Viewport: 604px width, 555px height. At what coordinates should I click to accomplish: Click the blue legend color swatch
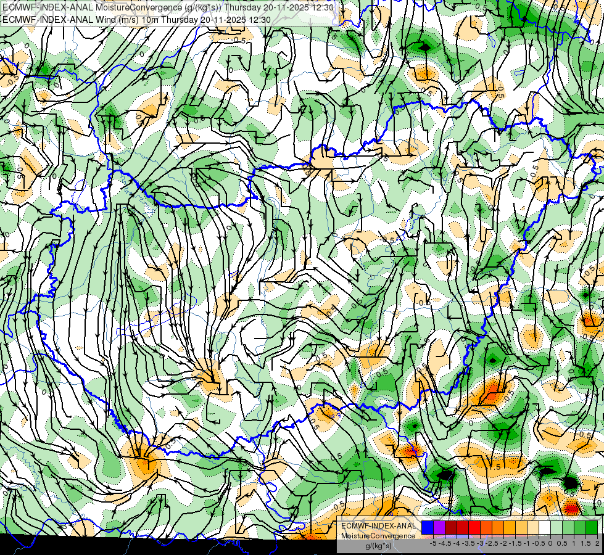click(428, 527)
